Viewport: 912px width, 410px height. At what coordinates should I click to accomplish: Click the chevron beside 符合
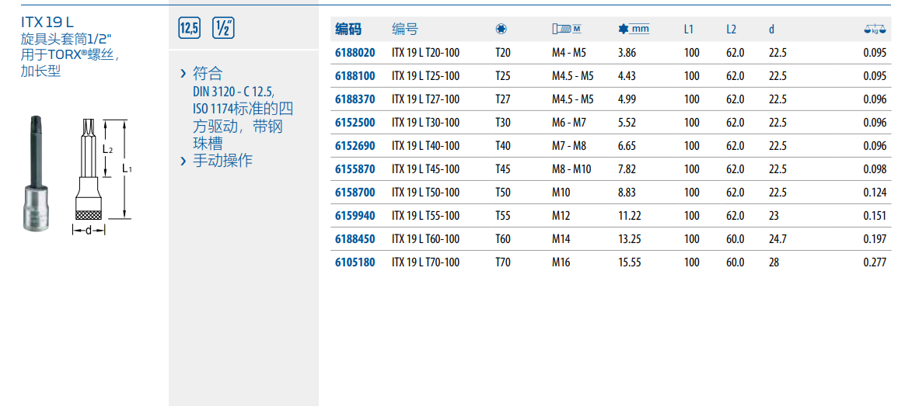click(x=183, y=74)
